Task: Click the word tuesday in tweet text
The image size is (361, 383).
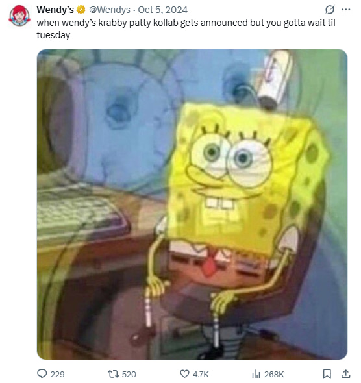Action: point(53,35)
